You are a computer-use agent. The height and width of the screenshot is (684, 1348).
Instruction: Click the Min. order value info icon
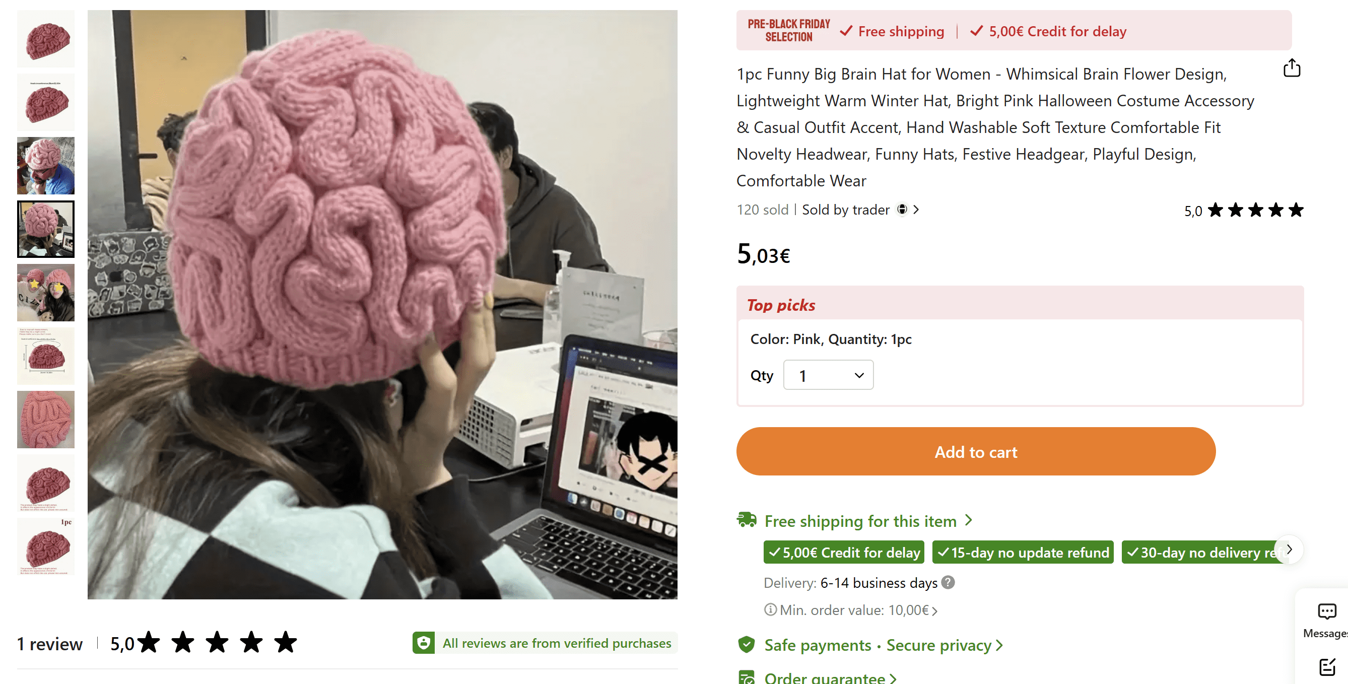[770, 609]
